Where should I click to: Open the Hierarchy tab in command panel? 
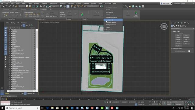[178, 23]
